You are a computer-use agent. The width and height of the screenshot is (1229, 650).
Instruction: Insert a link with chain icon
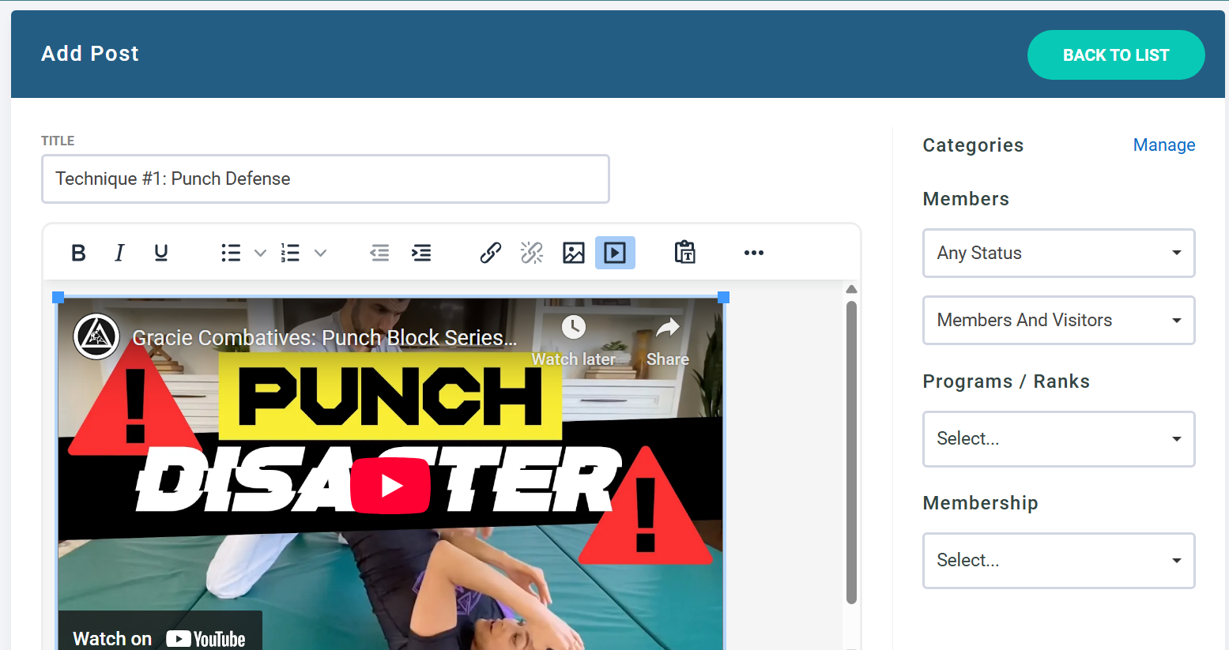click(491, 253)
